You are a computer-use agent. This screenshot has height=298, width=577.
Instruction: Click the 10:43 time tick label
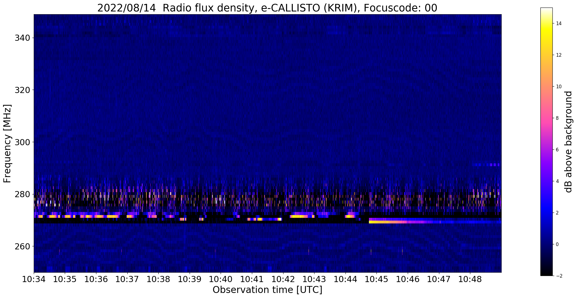pos(314,279)
